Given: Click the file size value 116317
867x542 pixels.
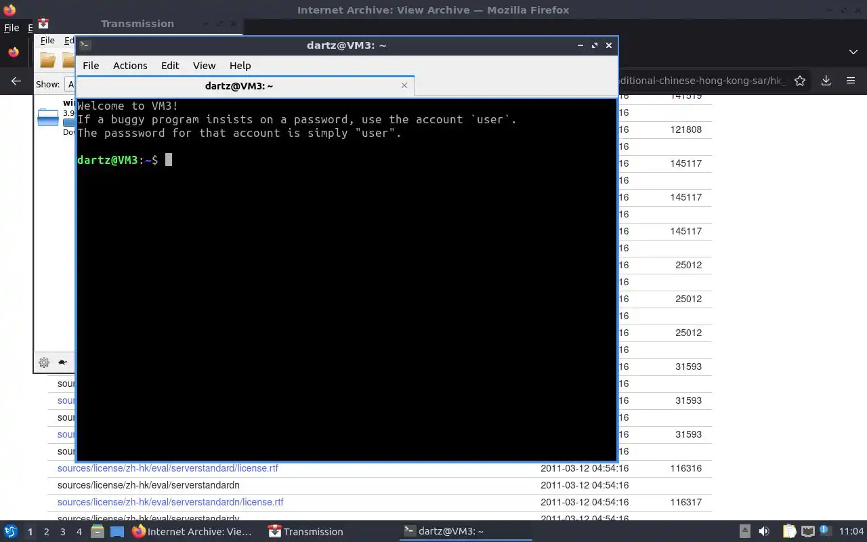Looking at the screenshot, I should (x=685, y=502).
